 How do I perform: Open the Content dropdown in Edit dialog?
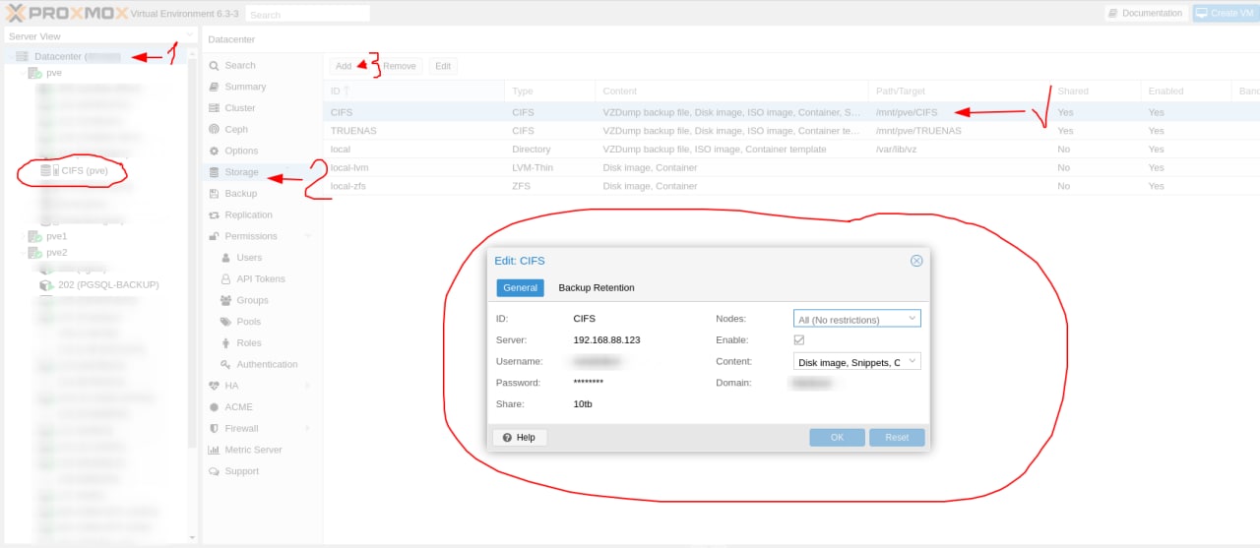coord(913,362)
